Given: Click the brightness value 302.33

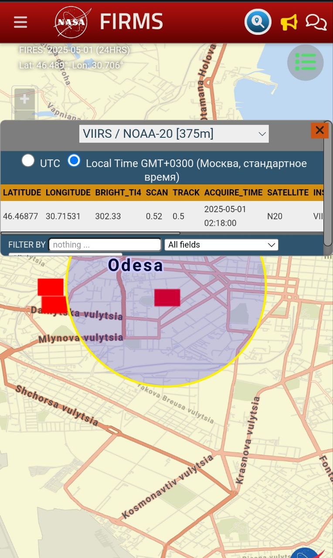Looking at the screenshot, I should pos(108,216).
